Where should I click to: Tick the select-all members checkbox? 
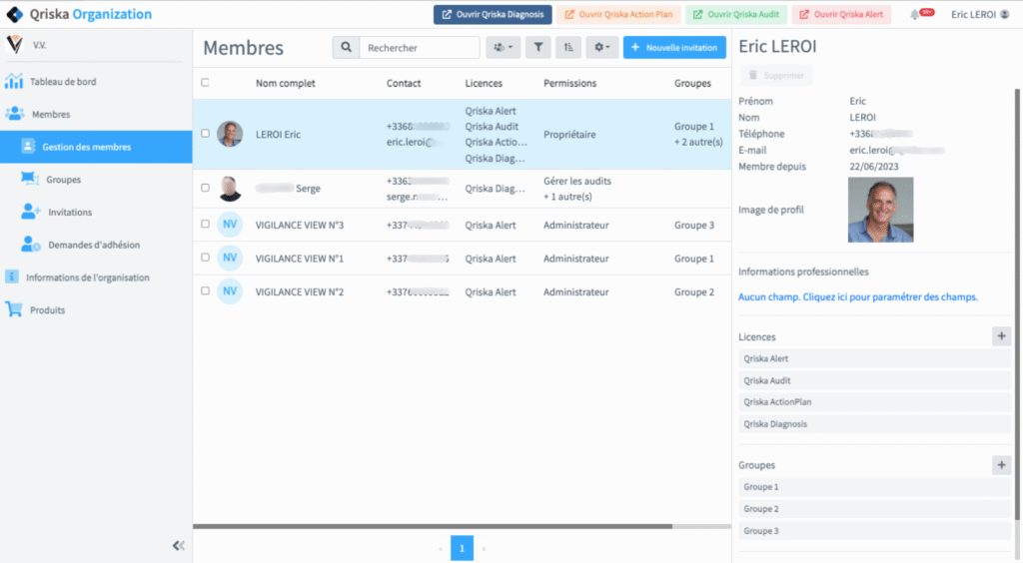(205, 83)
